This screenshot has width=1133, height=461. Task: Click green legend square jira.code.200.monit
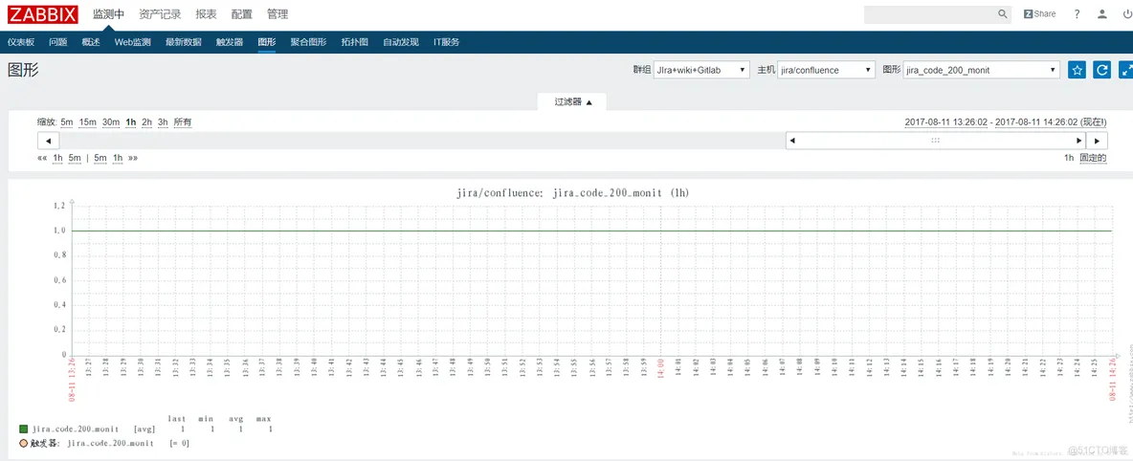tap(24, 428)
